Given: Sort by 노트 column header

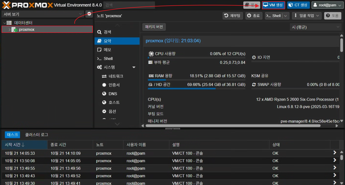Looking at the screenshot, I should [108, 145].
